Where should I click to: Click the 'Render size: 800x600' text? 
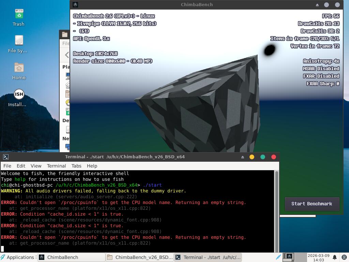99,61
